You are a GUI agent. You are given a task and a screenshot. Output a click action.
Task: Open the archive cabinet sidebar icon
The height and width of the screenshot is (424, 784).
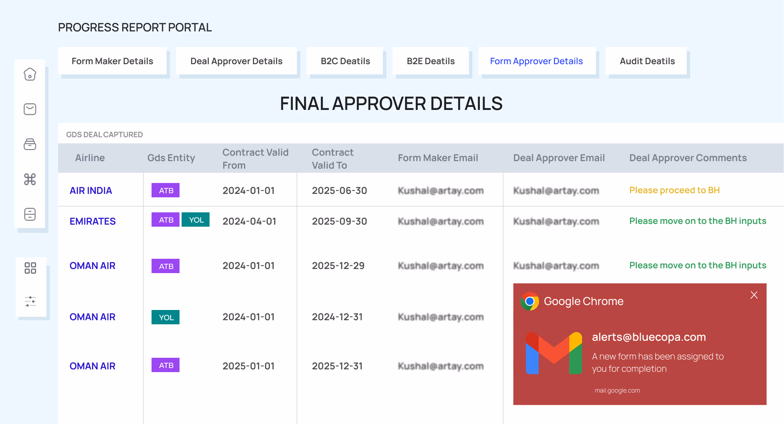click(x=30, y=214)
